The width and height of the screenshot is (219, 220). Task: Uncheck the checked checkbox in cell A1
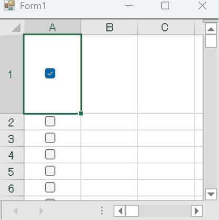point(50,73)
